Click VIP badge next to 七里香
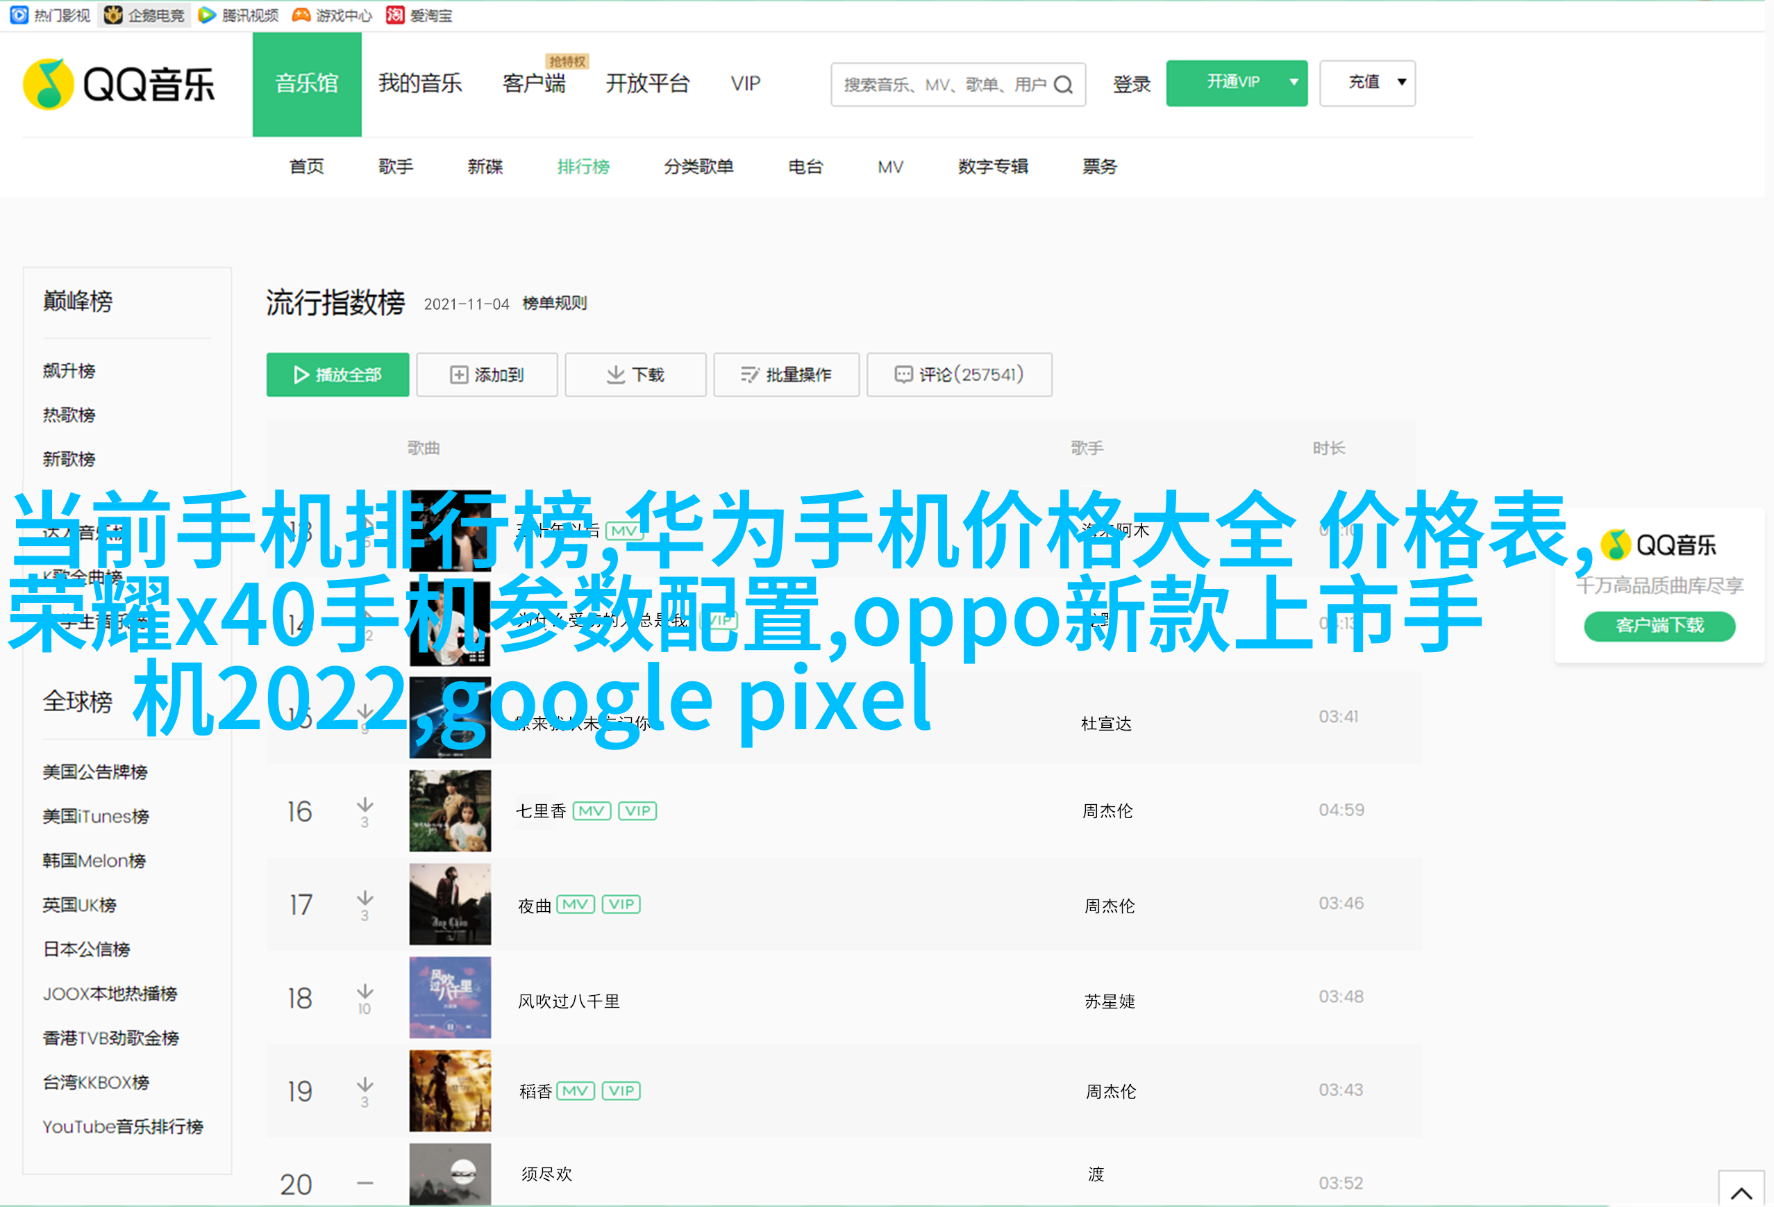Viewport: 1774px width, 1207px height. click(637, 810)
